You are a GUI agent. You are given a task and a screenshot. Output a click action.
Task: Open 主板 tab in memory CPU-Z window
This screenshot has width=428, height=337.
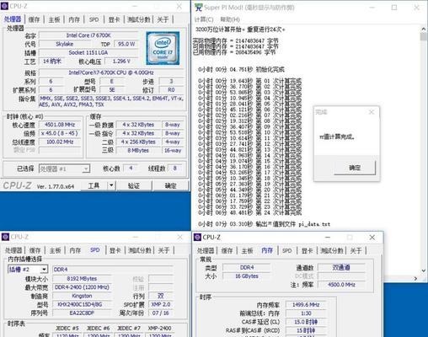[x=247, y=250]
